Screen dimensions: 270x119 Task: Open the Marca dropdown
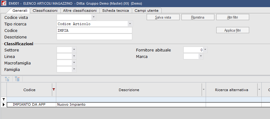[201, 56]
